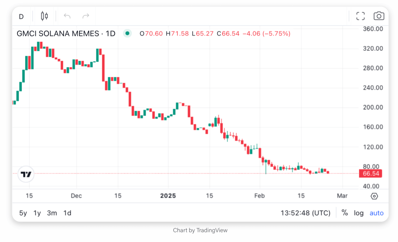Click the low value L65.27
This screenshot has width=398, height=242.
point(202,33)
